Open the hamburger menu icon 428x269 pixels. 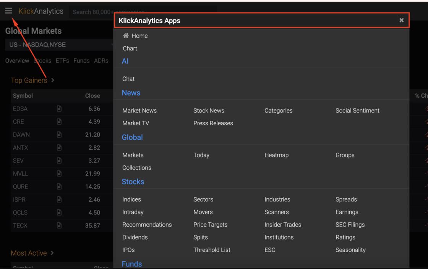[x=8, y=11]
